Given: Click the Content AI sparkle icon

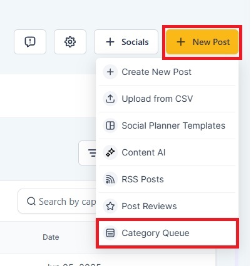Looking at the screenshot, I should click(x=110, y=152).
